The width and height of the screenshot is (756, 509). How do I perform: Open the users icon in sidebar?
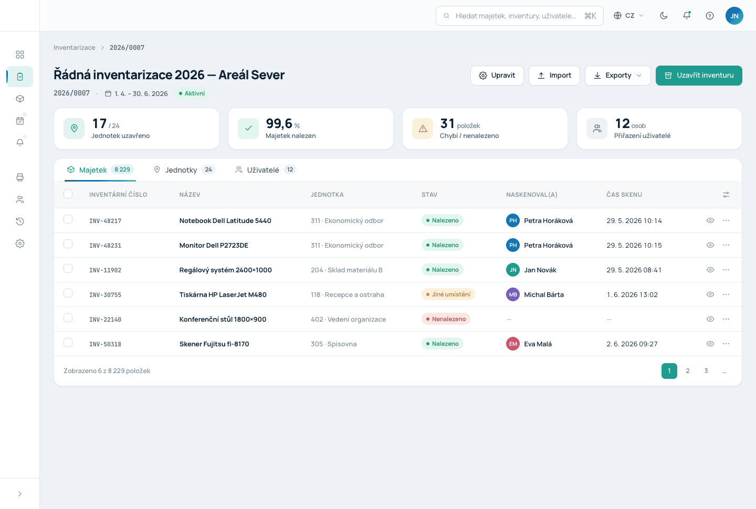(20, 199)
